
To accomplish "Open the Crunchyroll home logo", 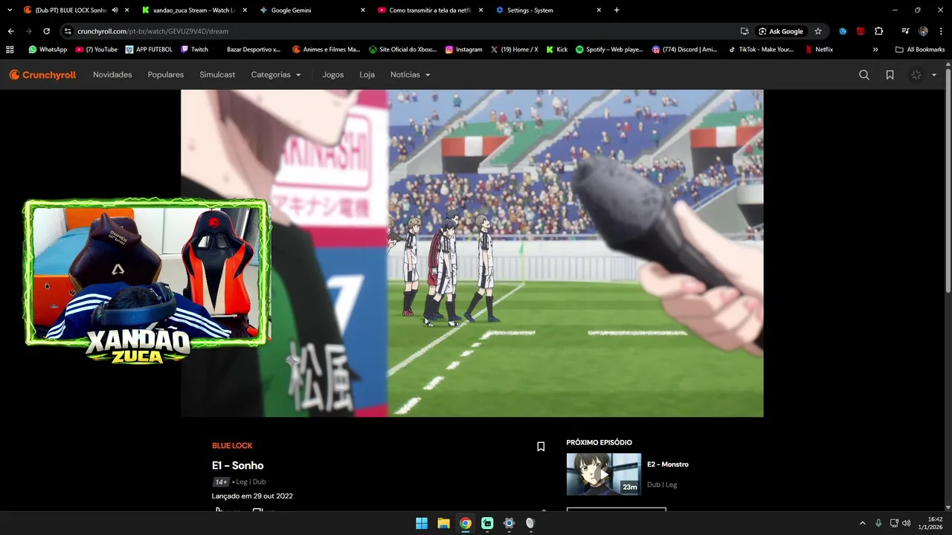I will (42, 75).
